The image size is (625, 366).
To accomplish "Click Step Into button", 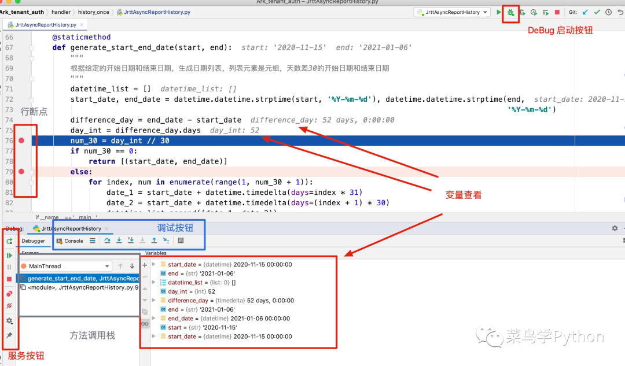I will (119, 241).
